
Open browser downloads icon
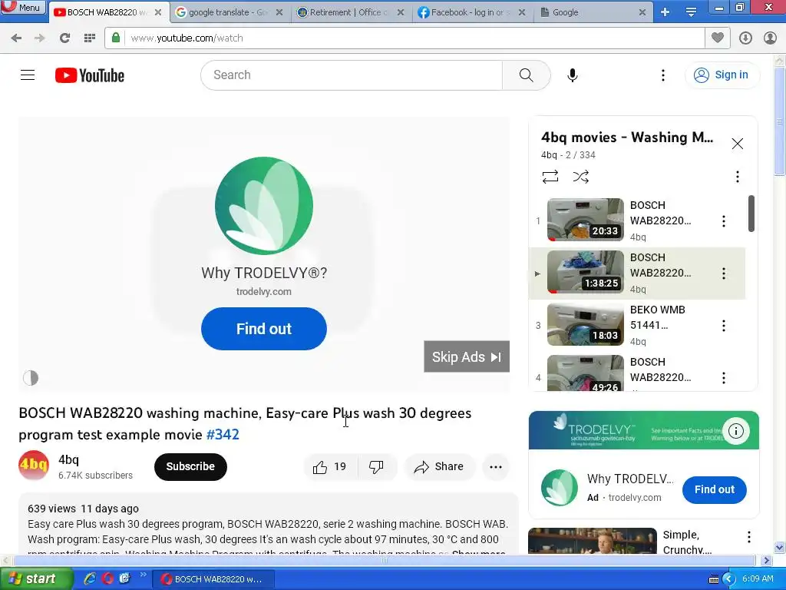745,38
